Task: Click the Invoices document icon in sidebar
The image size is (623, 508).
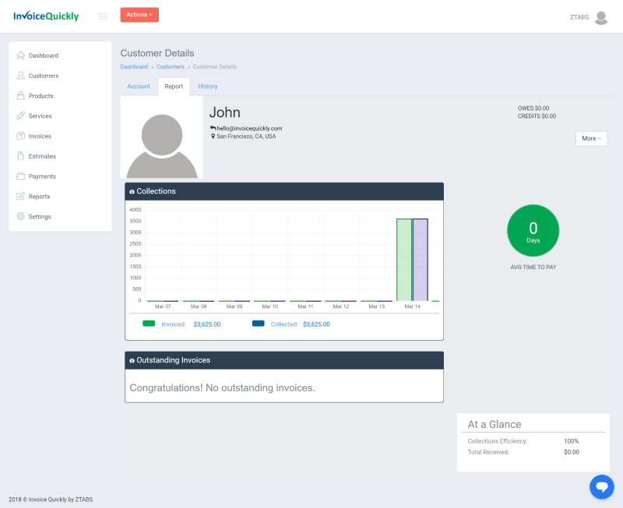Action: [20, 136]
